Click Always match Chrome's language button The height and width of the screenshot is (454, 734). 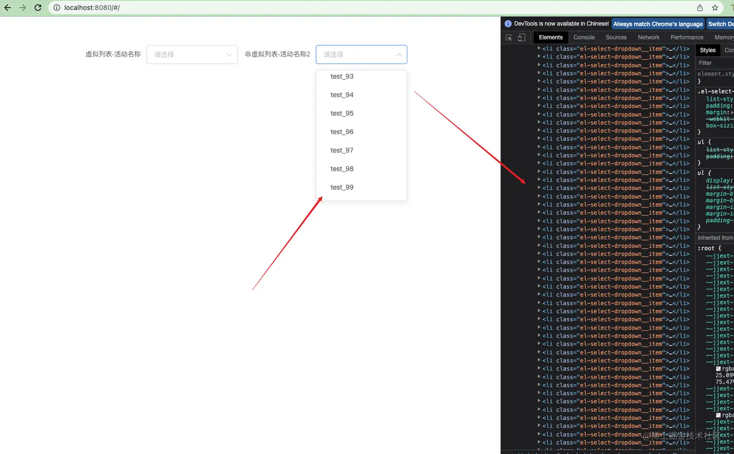658,24
